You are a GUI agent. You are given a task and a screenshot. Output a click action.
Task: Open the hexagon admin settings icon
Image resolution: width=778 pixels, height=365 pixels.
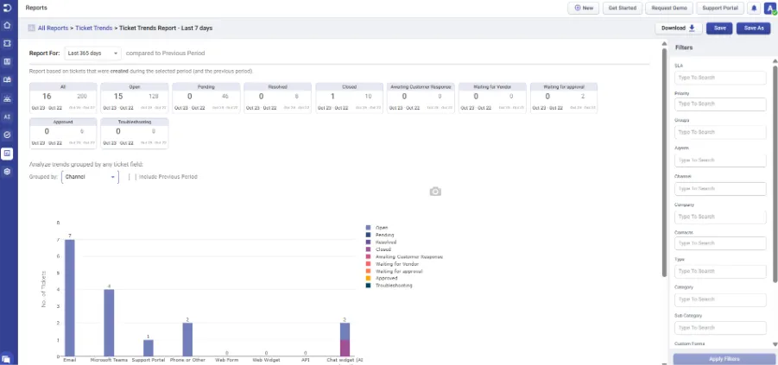point(8,172)
